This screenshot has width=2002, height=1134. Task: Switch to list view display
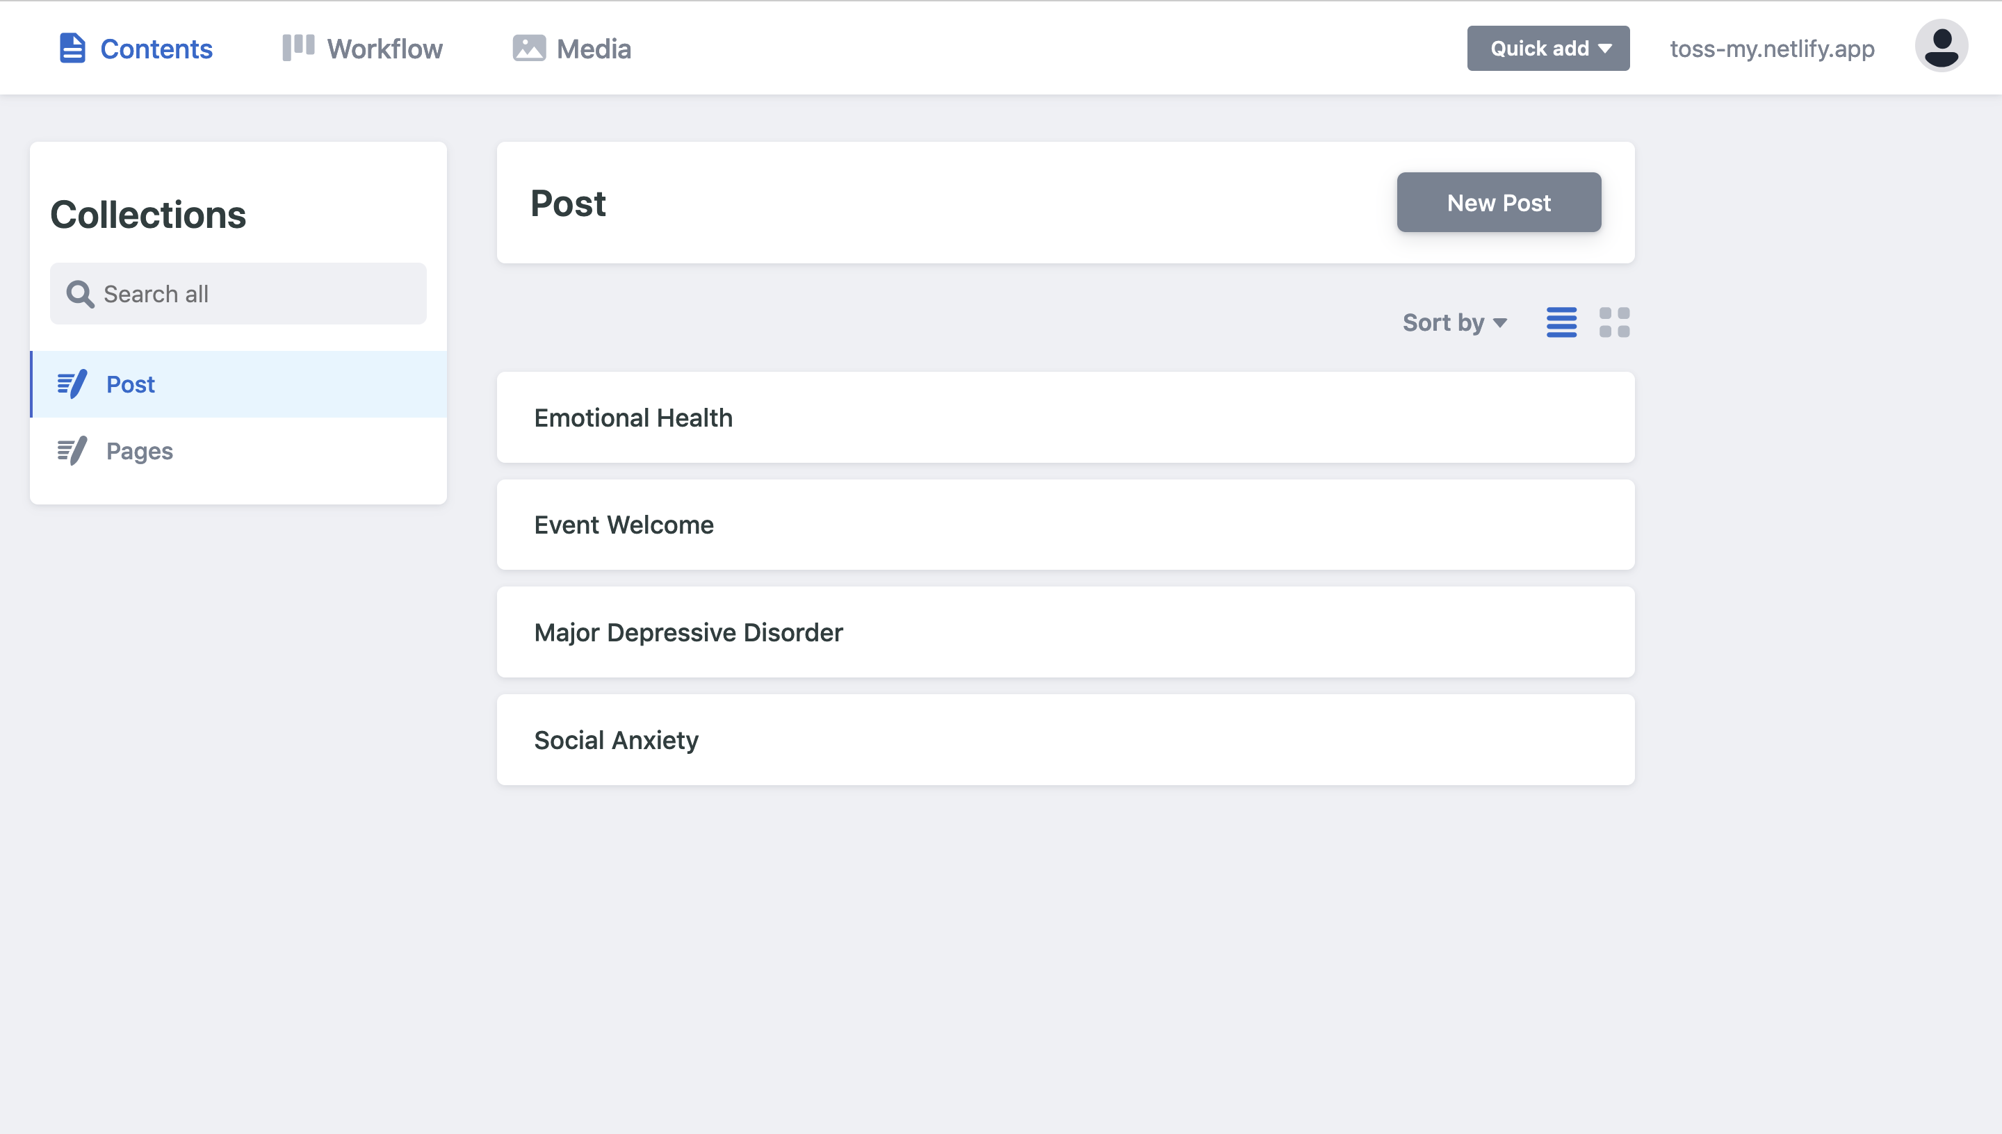(x=1561, y=322)
